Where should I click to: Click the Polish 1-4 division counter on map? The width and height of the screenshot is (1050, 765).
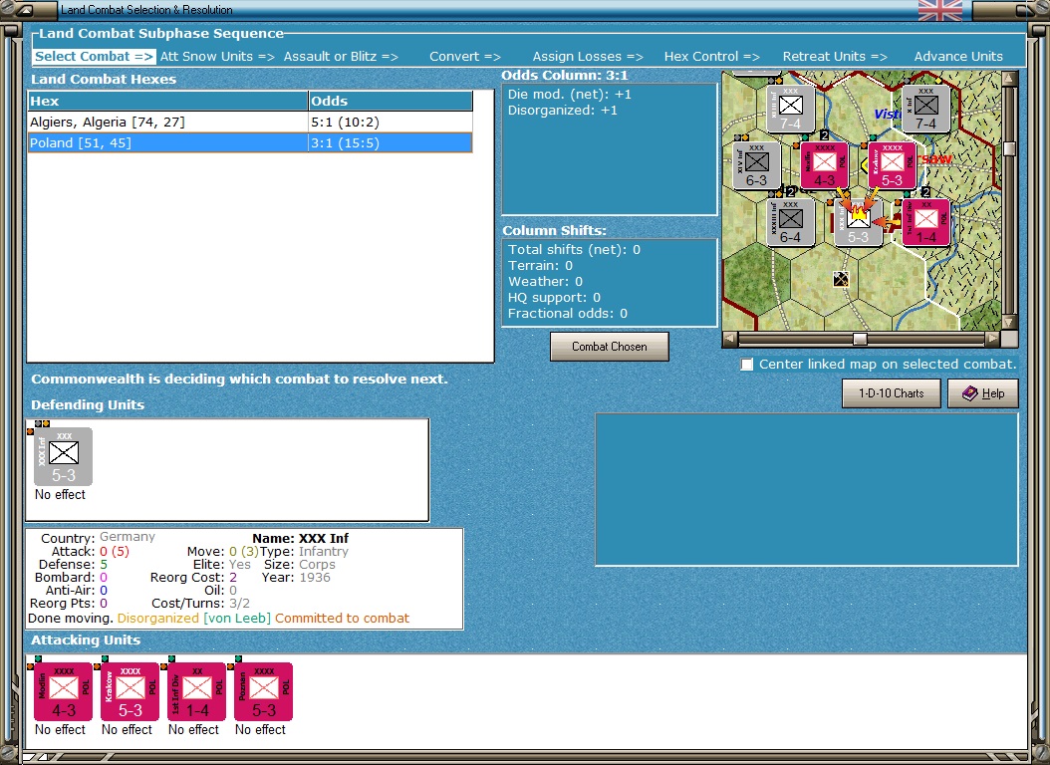point(926,222)
